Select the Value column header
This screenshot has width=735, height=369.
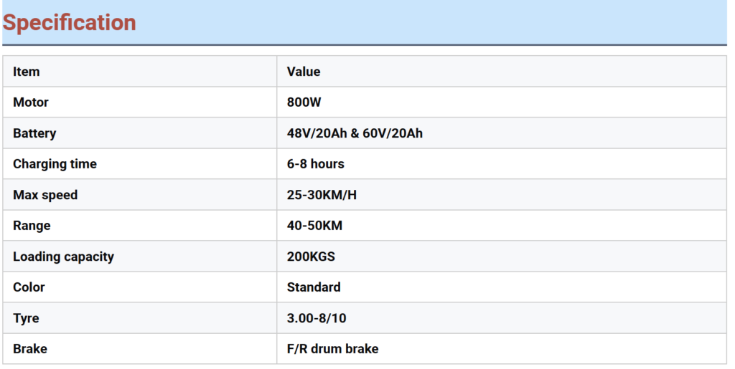pos(304,72)
